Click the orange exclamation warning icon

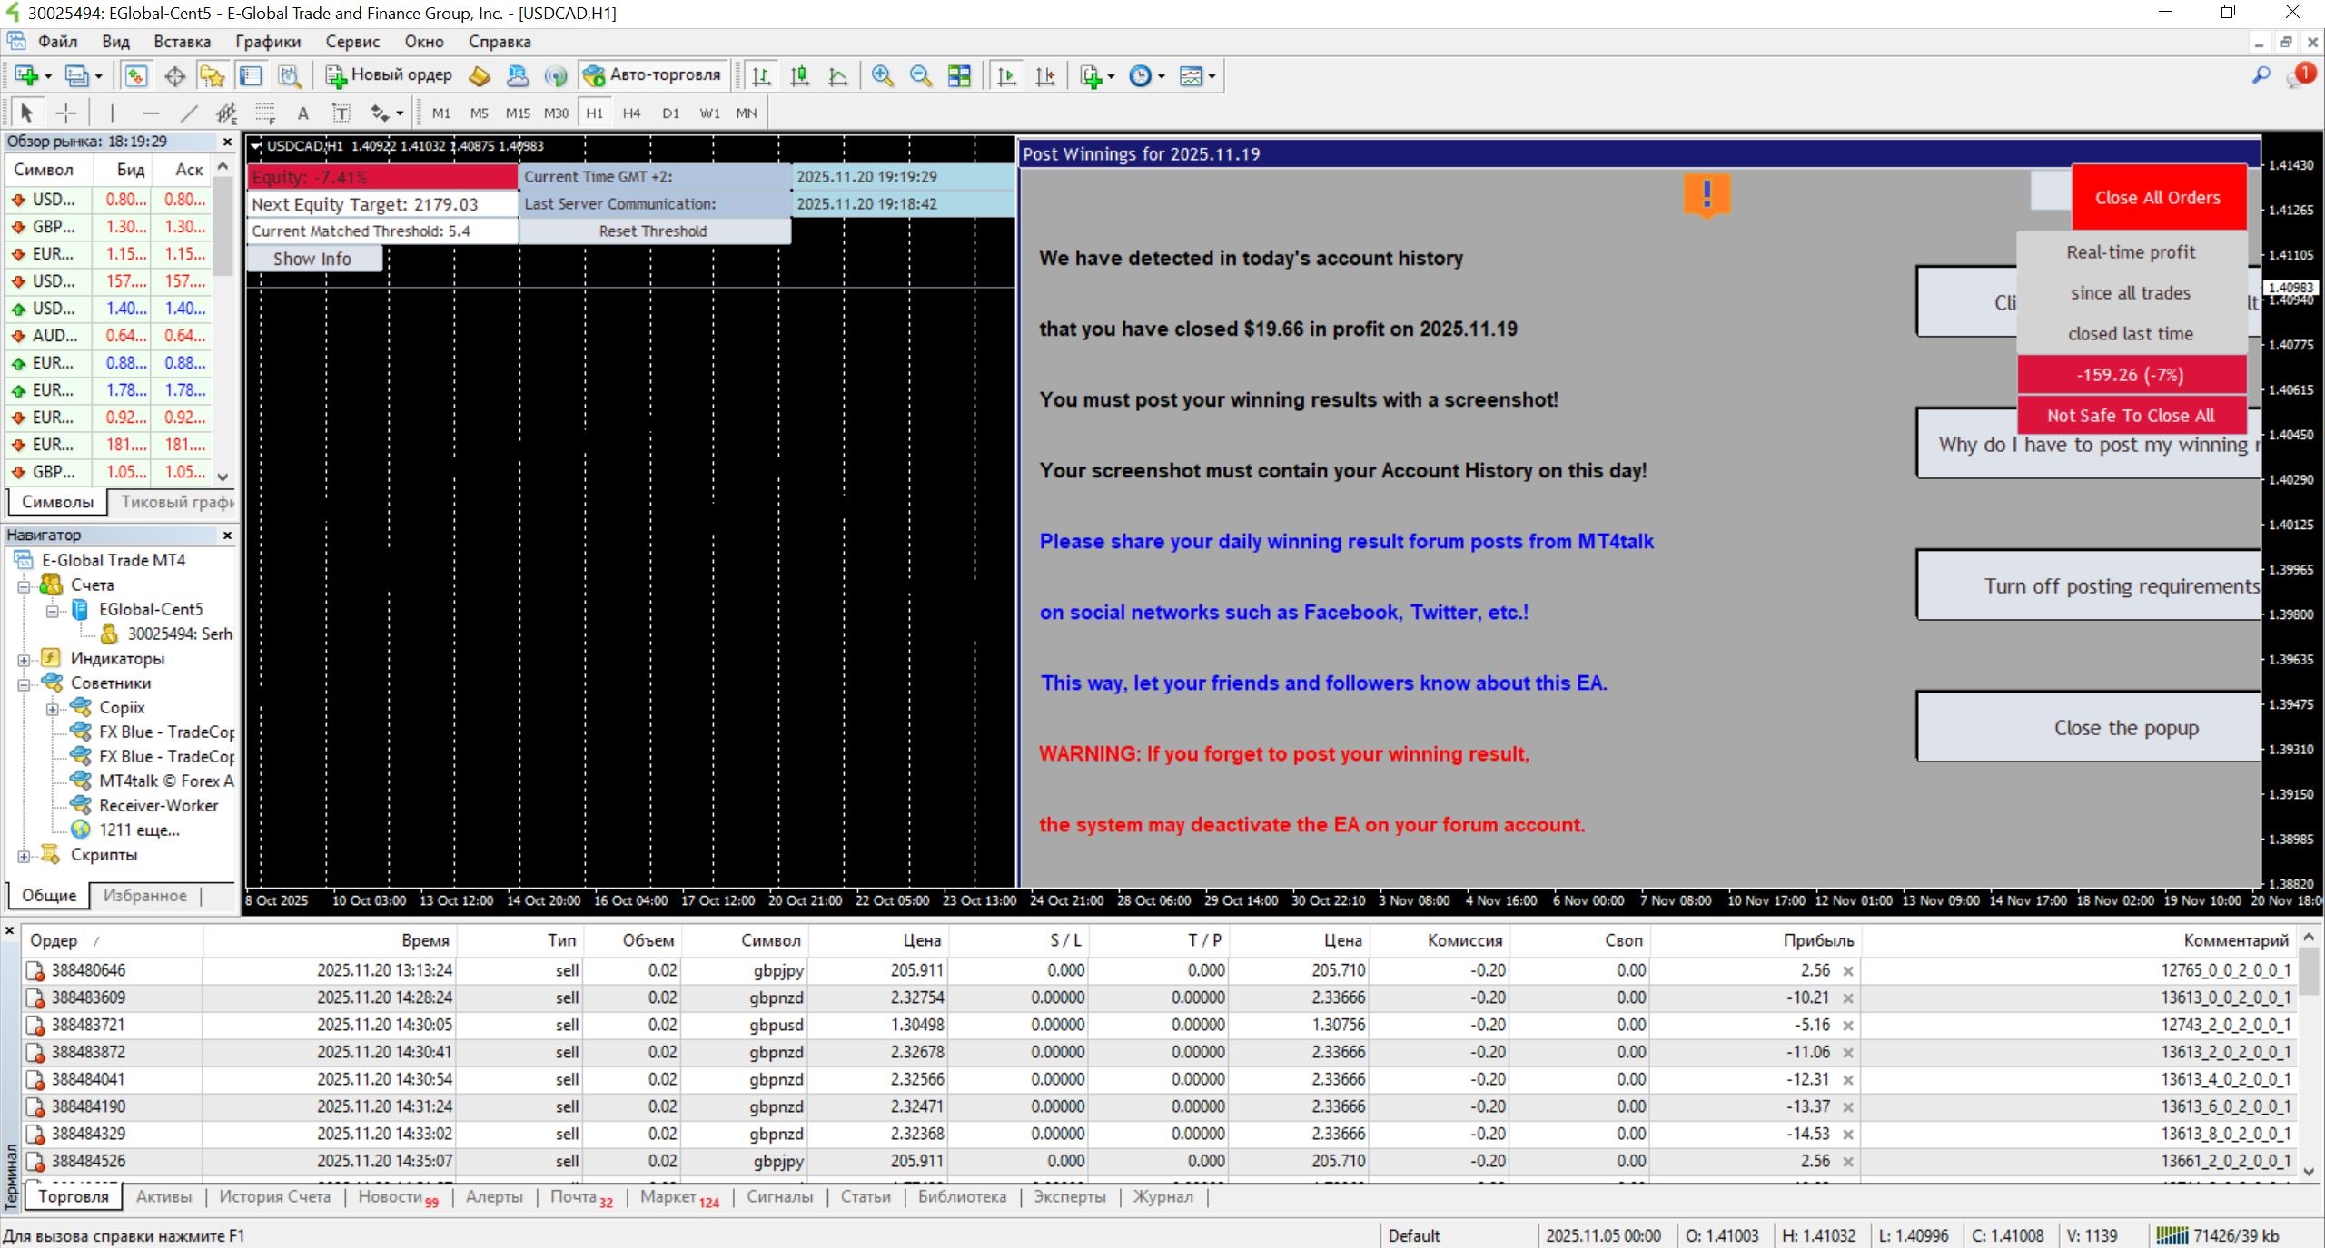coord(1707,195)
